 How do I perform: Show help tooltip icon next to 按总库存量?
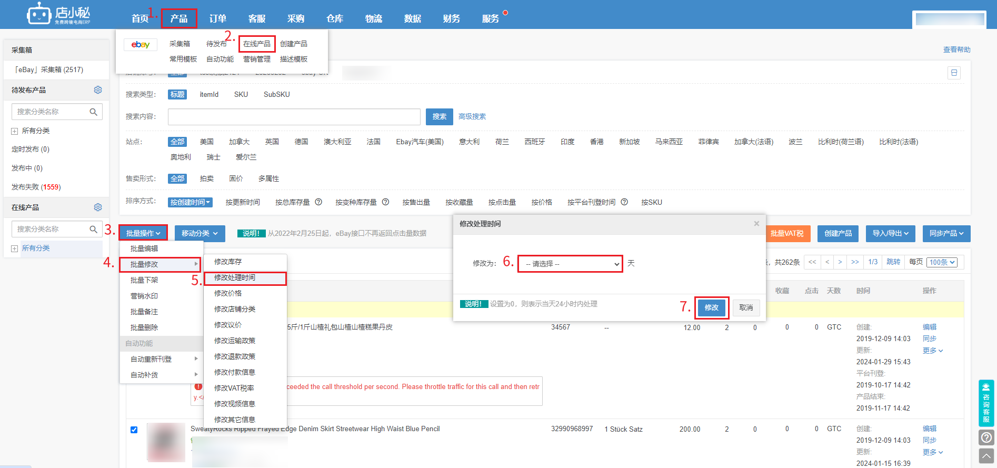point(318,202)
